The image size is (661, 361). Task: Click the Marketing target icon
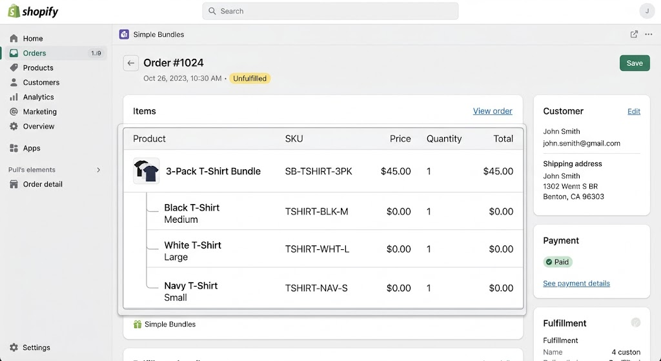(x=14, y=111)
